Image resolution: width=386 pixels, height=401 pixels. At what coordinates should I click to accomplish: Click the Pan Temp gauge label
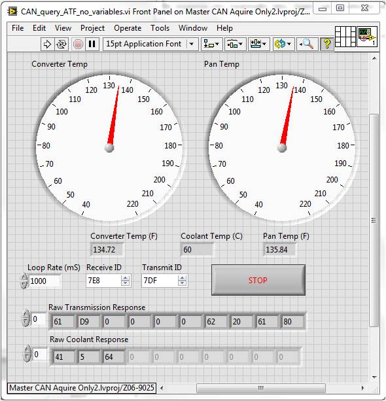[222, 64]
